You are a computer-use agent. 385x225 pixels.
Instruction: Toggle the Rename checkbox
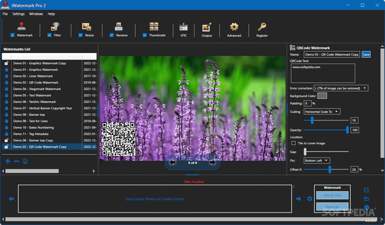coord(112,35)
